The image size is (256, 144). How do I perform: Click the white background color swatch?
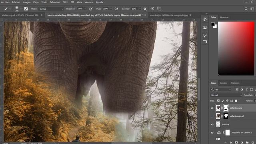pyautogui.click(x=215, y=27)
